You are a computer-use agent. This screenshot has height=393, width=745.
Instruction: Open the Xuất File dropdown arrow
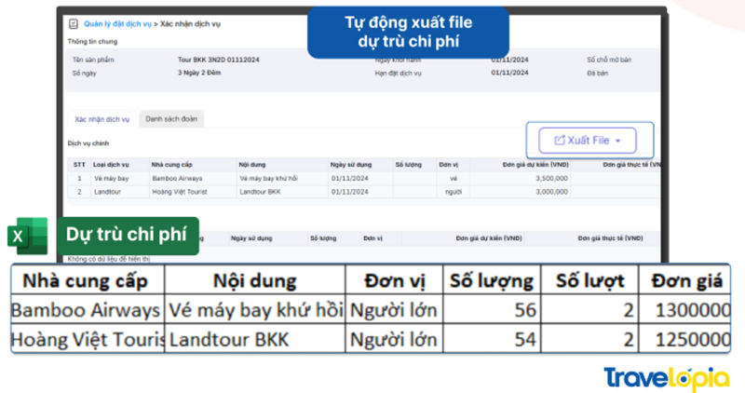(x=617, y=142)
